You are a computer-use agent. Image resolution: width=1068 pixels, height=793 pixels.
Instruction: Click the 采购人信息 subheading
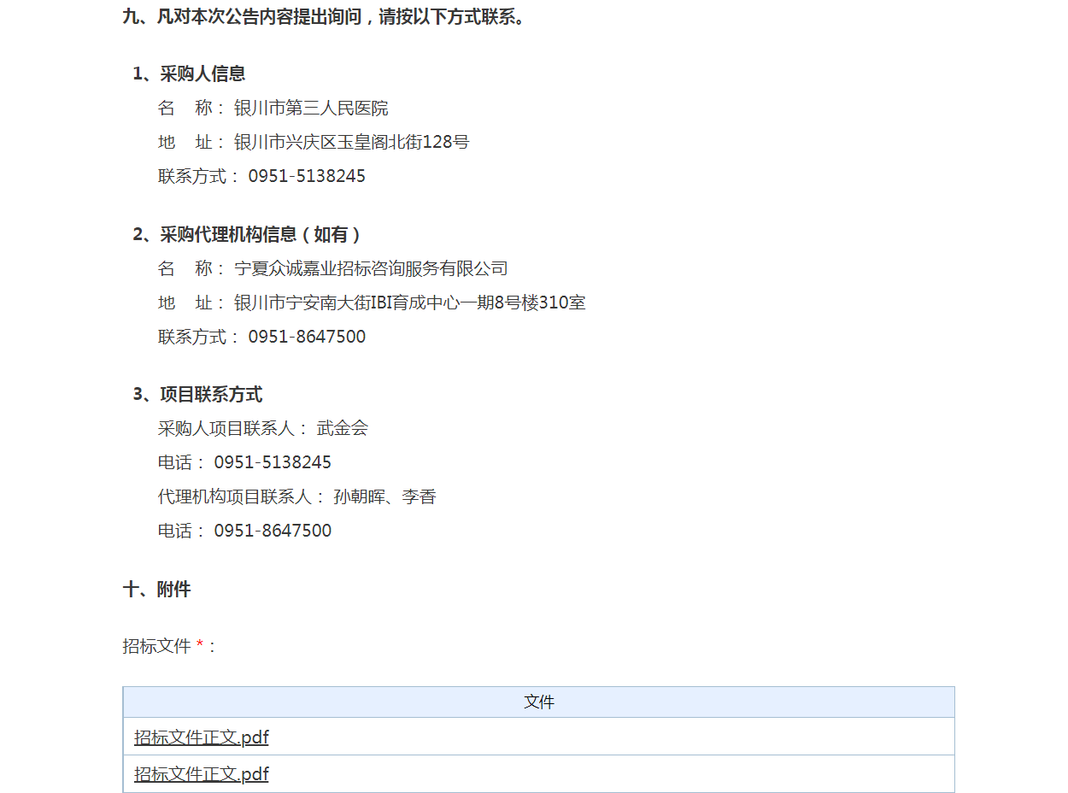click(x=189, y=73)
